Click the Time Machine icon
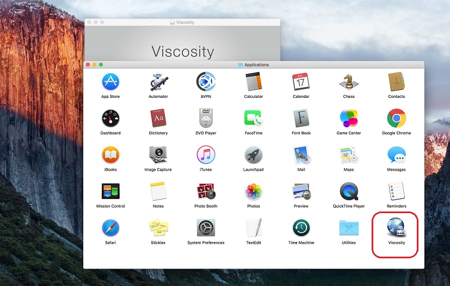Image resolution: width=450 pixels, height=286 pixels. pyautogui.click(x=301, y=228)
